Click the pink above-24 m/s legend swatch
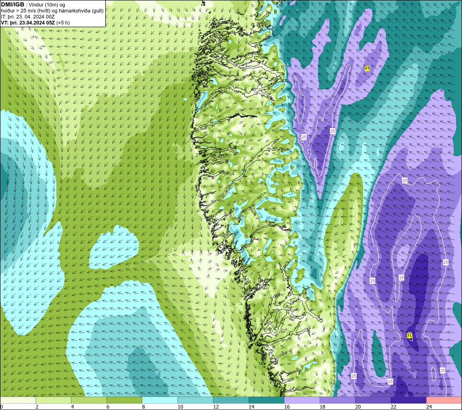462x410 pixels. tap(444, 400)
